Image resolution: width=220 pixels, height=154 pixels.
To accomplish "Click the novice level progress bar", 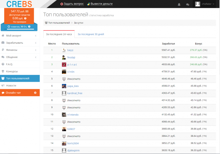I will coord(19,29).
